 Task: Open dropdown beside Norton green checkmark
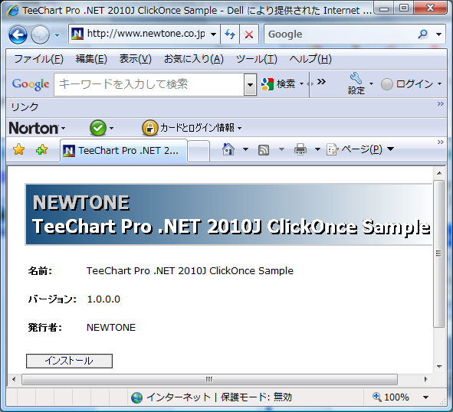(x=111, y=128)
